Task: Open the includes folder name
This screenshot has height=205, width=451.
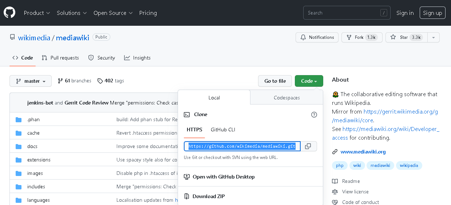Action: [x=36, y=187]
